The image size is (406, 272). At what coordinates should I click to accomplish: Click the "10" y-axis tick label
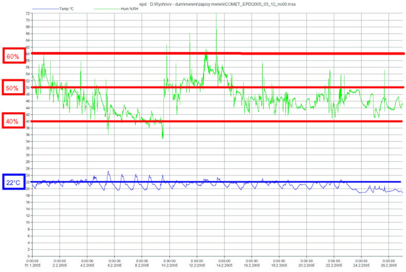(x=28, y=222)
